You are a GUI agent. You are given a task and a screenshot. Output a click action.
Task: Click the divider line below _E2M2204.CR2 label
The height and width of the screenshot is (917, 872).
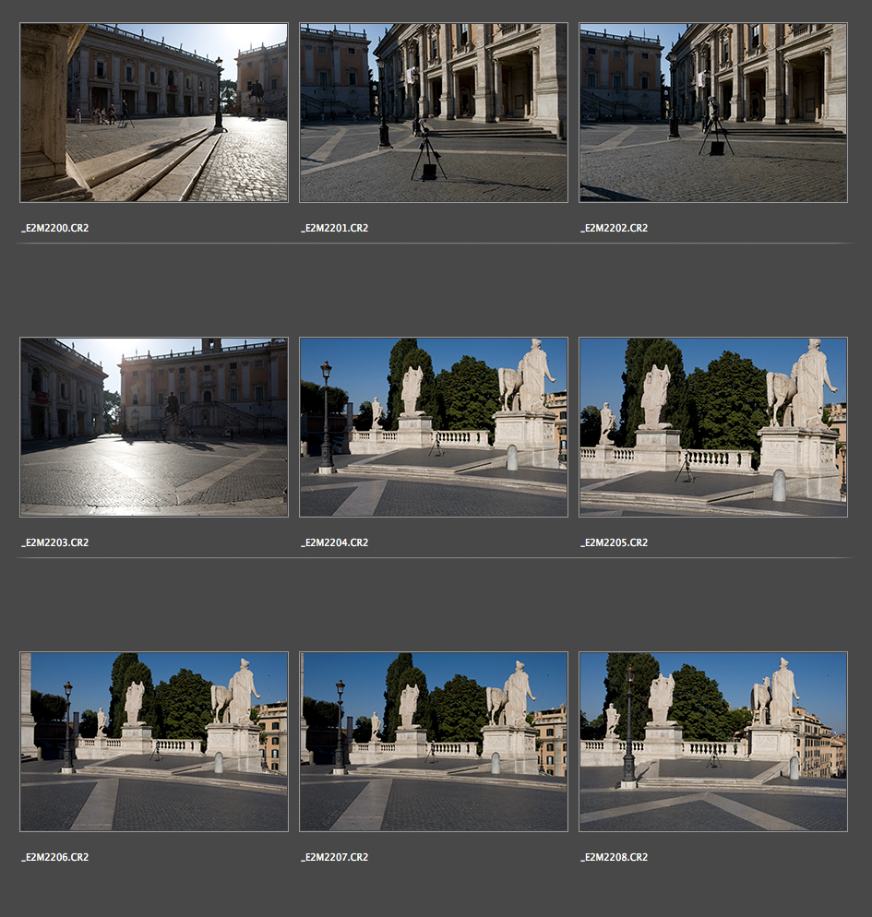click(433, 558)
